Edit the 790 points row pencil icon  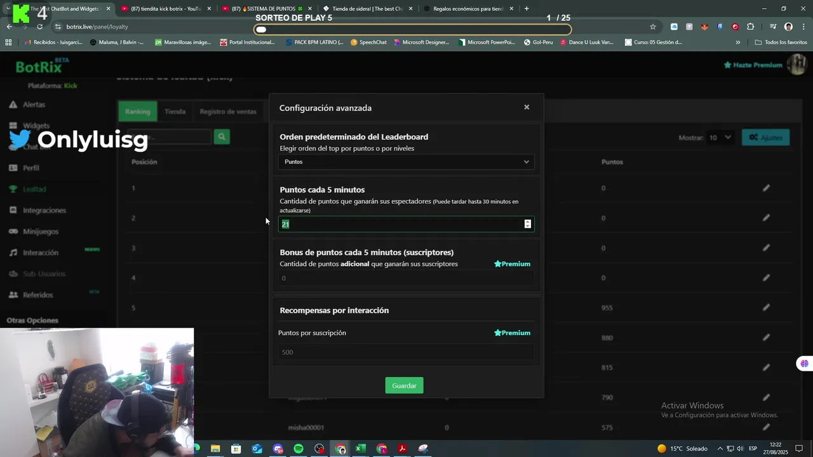[x=766, y=397]
